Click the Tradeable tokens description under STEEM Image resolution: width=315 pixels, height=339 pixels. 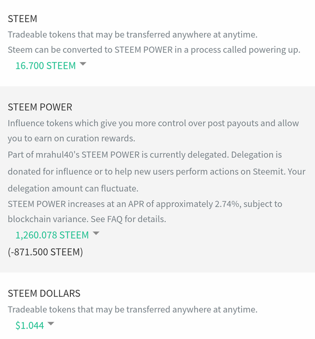click(132, 35)
